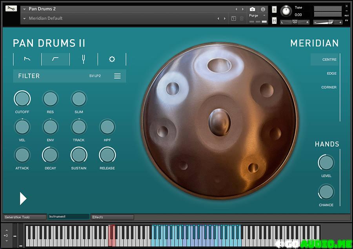353x249 pixels.
Task: Click the handpan centre ding dome
Action: (x=220, y=122)
